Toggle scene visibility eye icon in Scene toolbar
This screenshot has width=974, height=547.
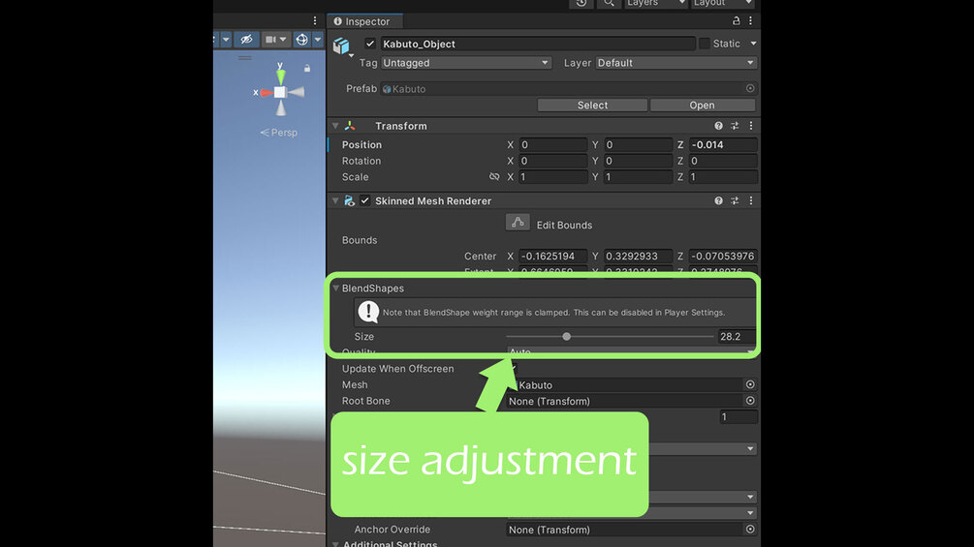tap(246, 40)
